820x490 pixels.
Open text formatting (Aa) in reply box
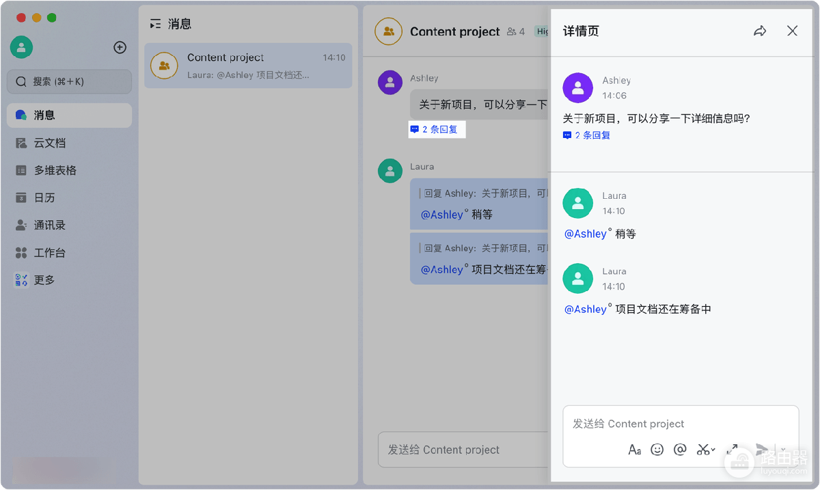635,450
